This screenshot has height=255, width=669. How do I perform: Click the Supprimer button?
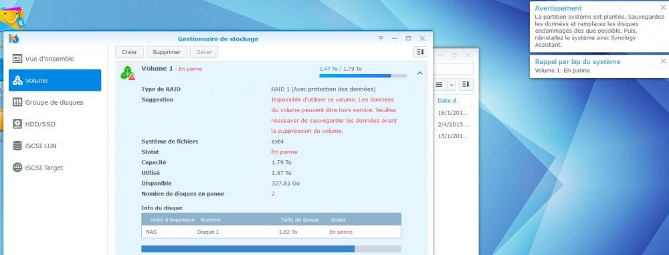coord(167,52)
